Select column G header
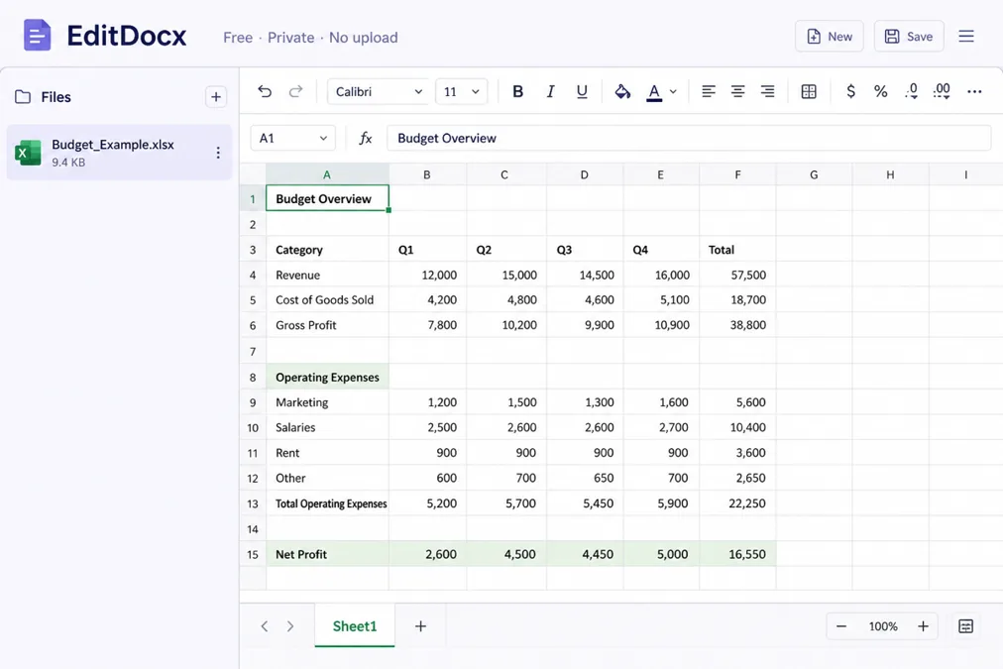This screenshot has width=1003, height=669. click(814, 174)
